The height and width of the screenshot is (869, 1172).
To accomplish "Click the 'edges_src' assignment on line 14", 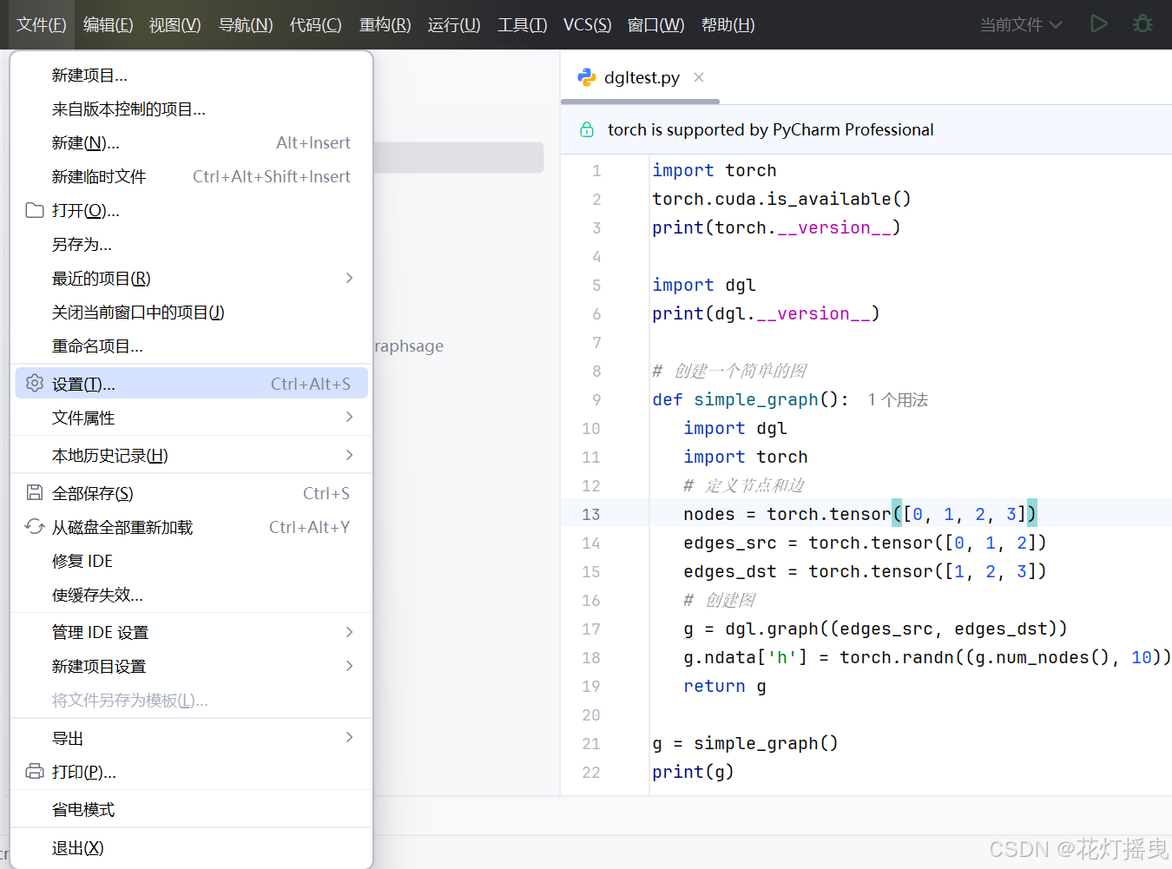I will tap(865, 543).
